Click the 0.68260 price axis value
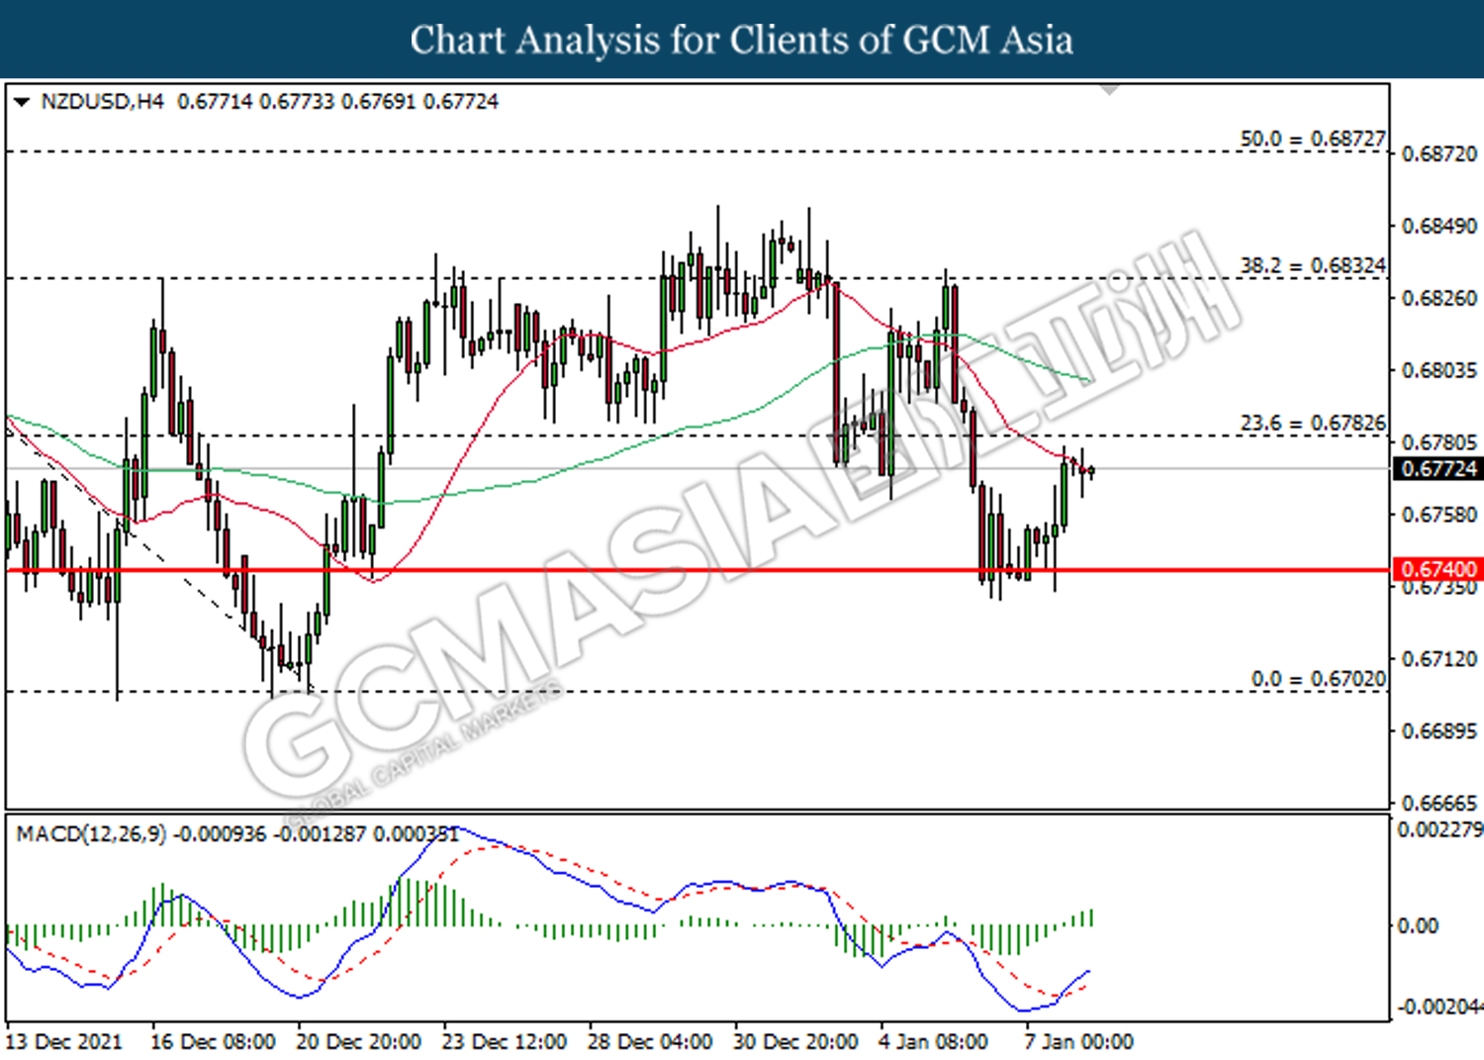Viewport: 1484px width, 1060px height. tap(1439, 299)
